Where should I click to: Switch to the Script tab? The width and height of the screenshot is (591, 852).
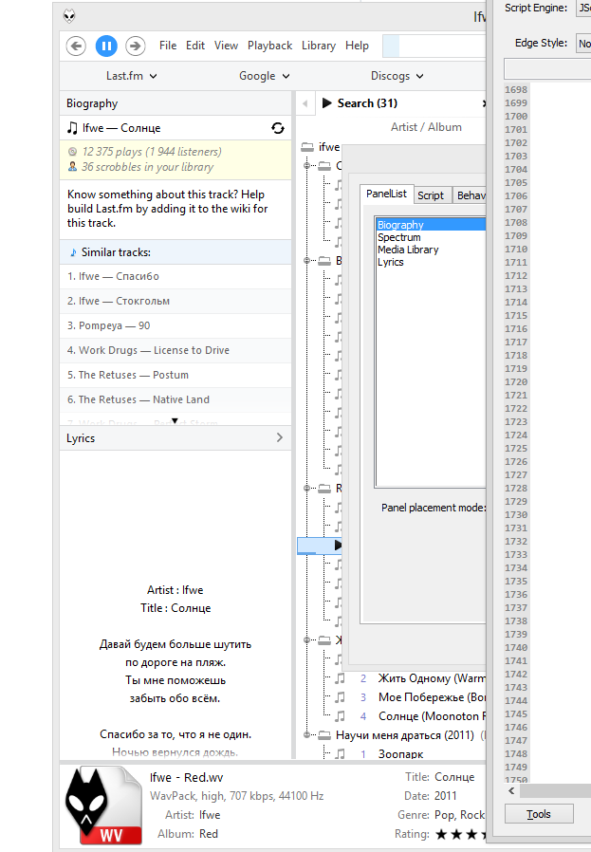coord(431,195)
